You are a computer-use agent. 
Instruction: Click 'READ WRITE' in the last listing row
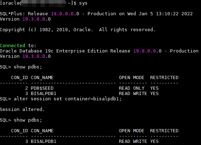pyautogui.click(x=133, y=141)
